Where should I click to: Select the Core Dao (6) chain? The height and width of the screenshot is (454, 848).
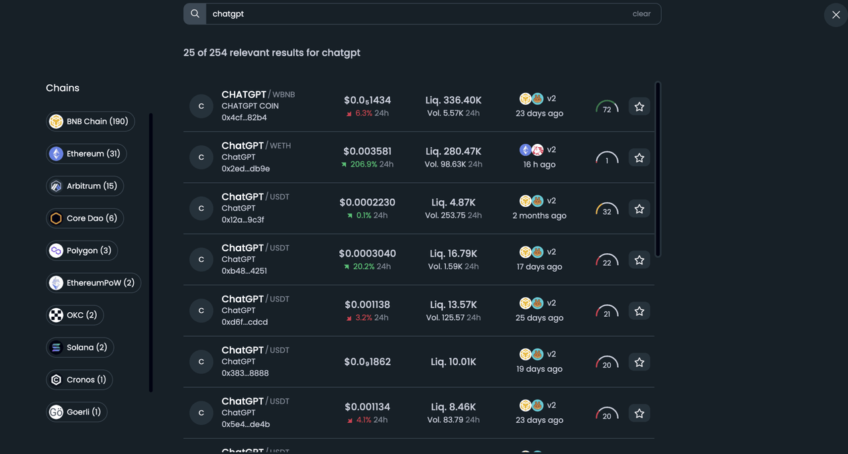85,219
